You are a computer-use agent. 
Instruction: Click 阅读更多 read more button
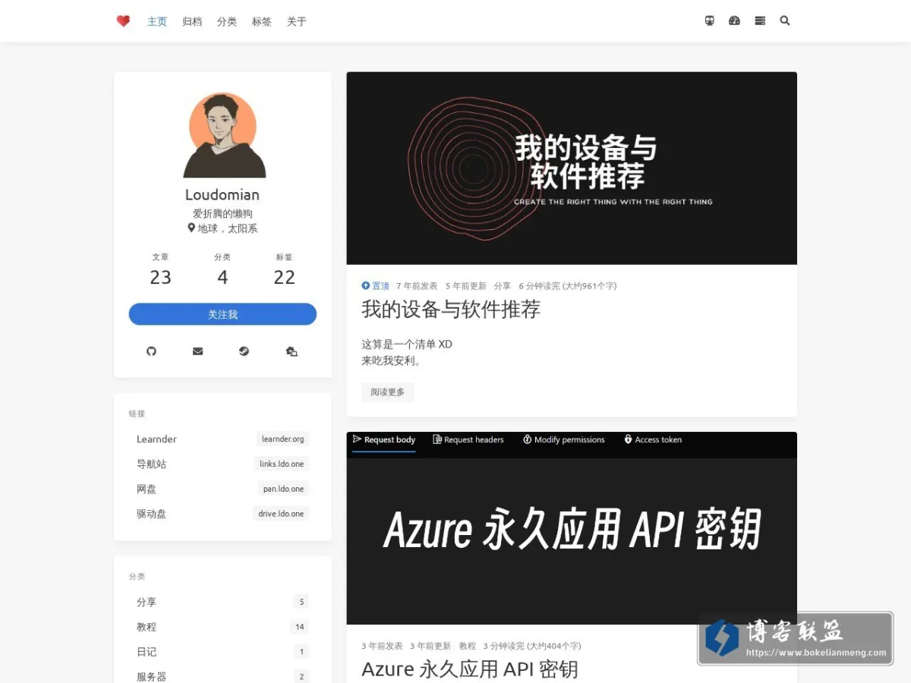coord(388,392)
